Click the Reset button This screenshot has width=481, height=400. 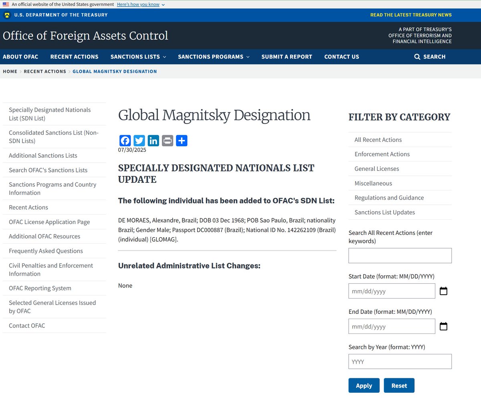tap(399, 385)
